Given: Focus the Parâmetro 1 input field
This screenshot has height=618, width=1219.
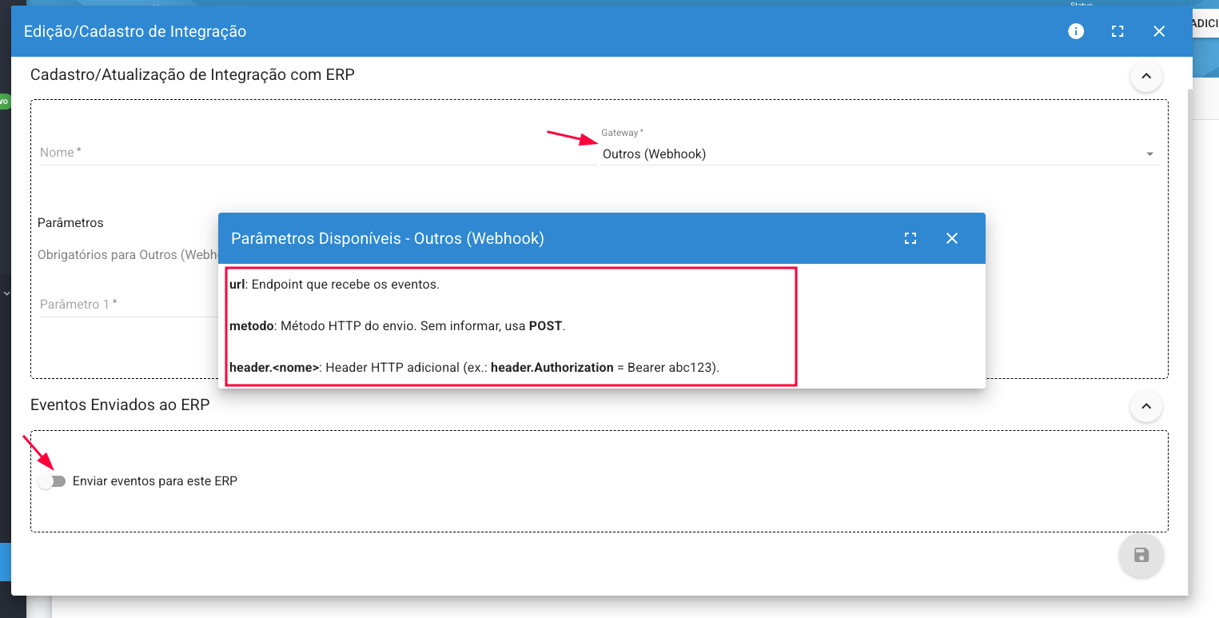Looking at the screenshot, I should pyautogui.click(x=129, y=305).
